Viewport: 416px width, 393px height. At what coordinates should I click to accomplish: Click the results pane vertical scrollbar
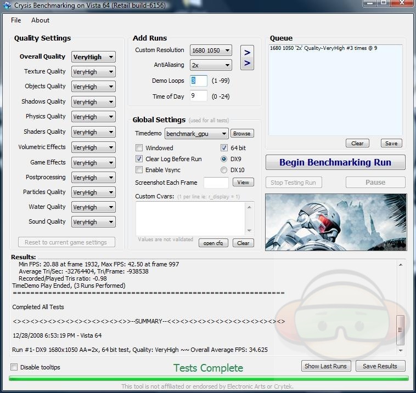coord(400,307)
